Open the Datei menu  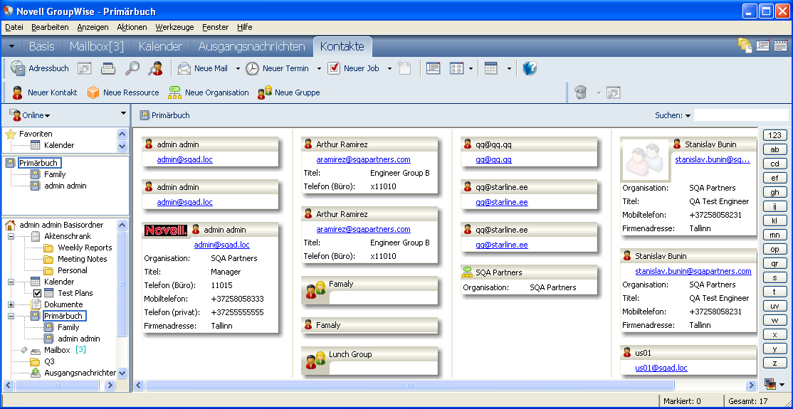coord(14,27)
